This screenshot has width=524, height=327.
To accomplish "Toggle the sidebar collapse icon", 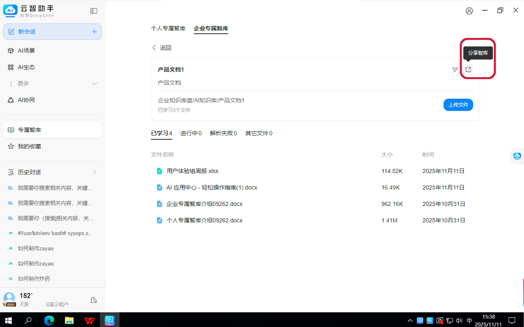I will point(94,11).
